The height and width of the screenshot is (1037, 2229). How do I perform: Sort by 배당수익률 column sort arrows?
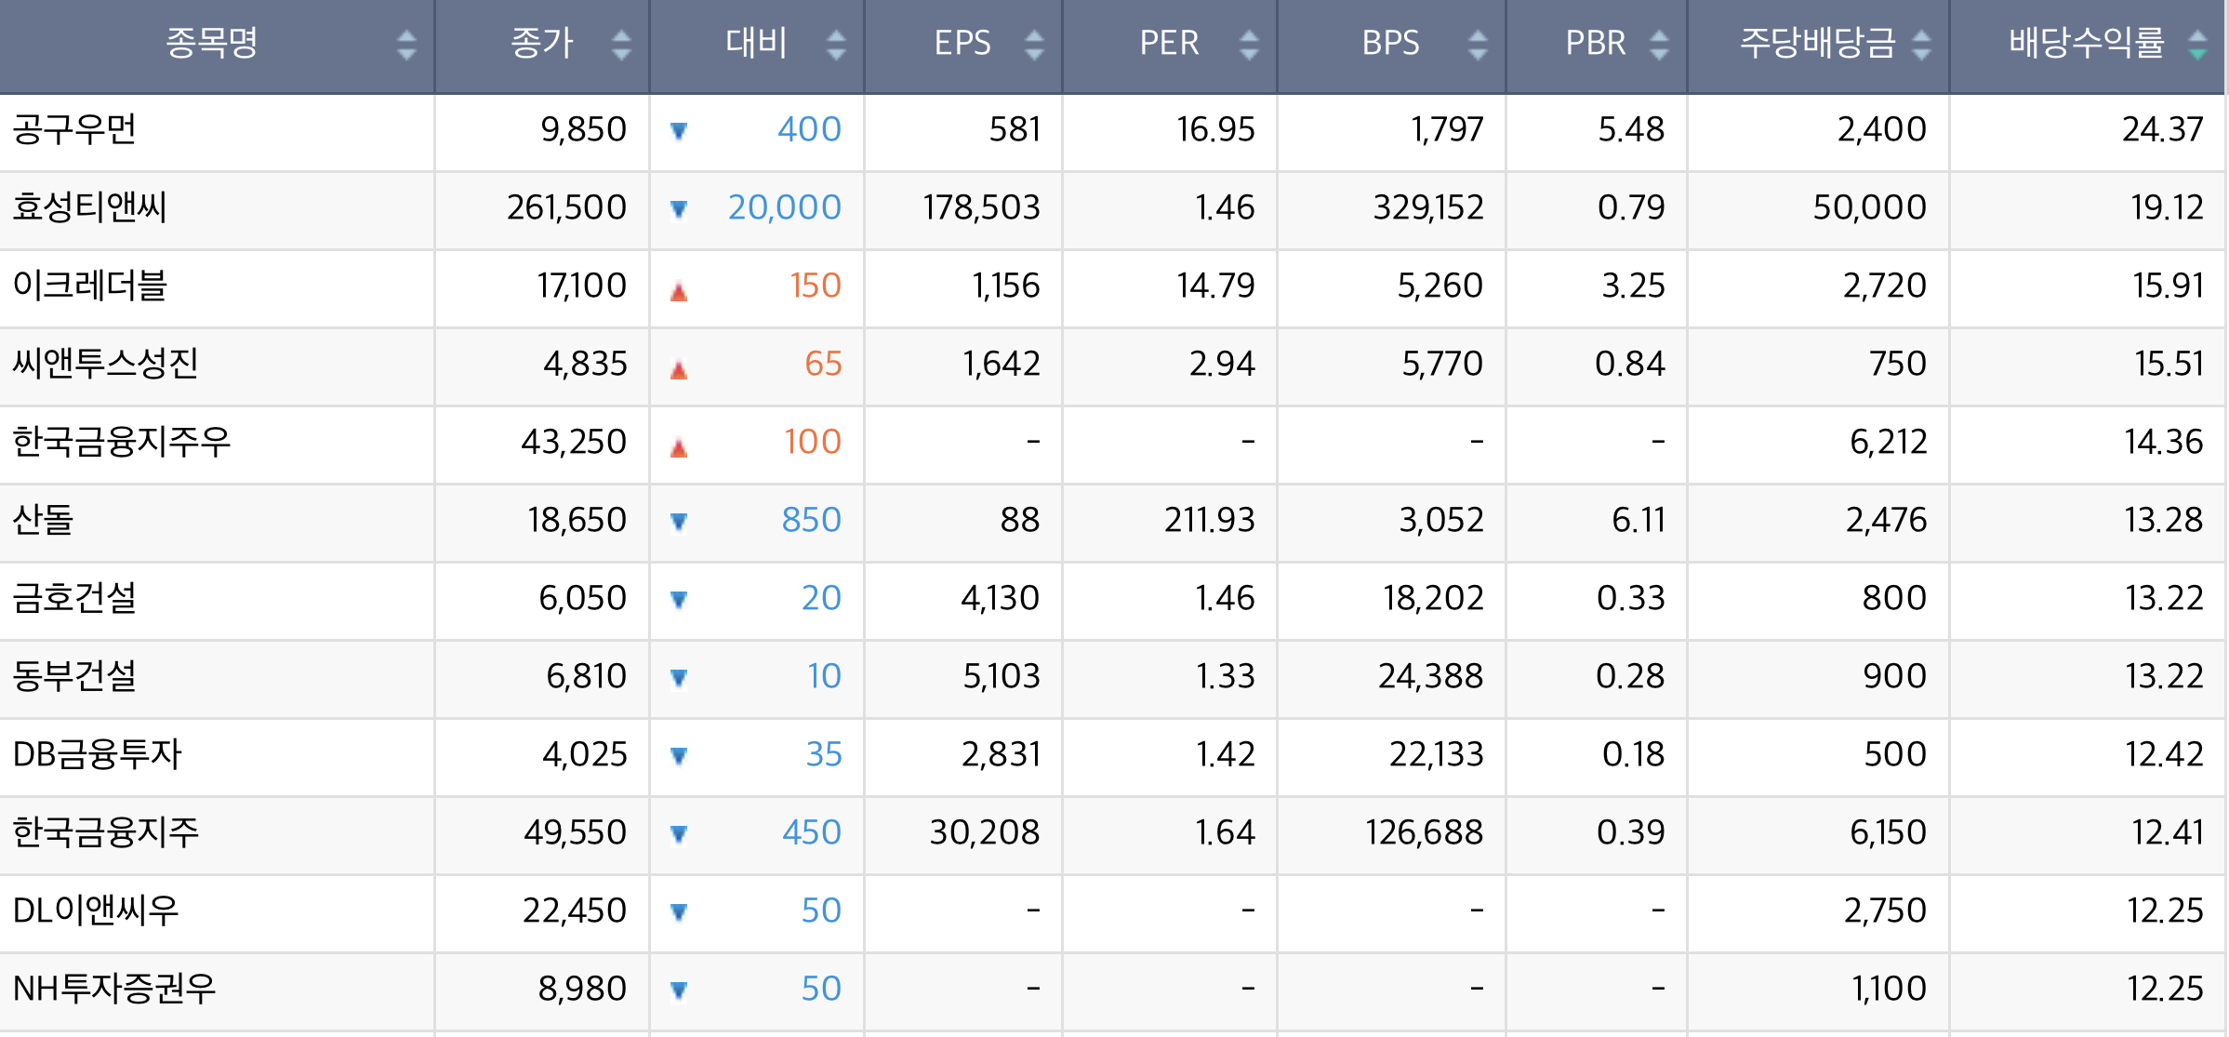2197,45
